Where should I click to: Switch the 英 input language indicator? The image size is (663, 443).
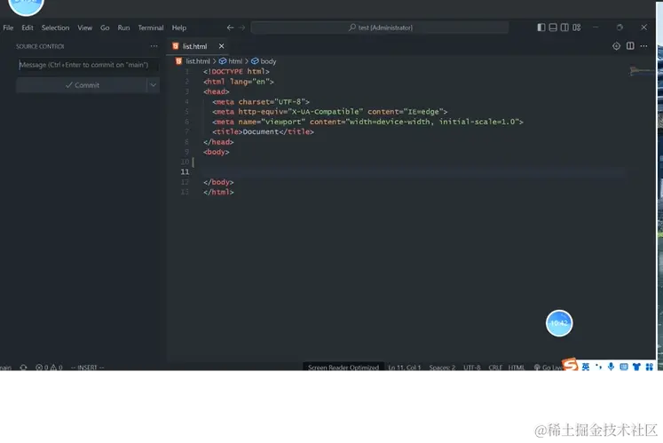[586, 367]
